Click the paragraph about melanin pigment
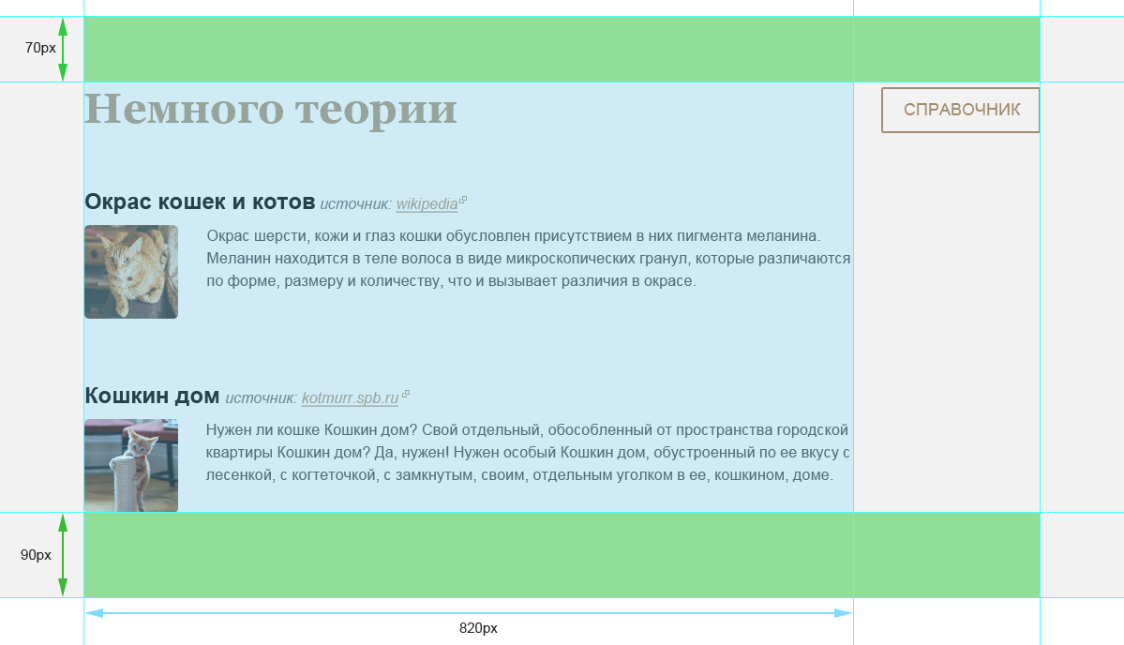The width and height of the screenshot is (1124, 645). tap(528, 258)
